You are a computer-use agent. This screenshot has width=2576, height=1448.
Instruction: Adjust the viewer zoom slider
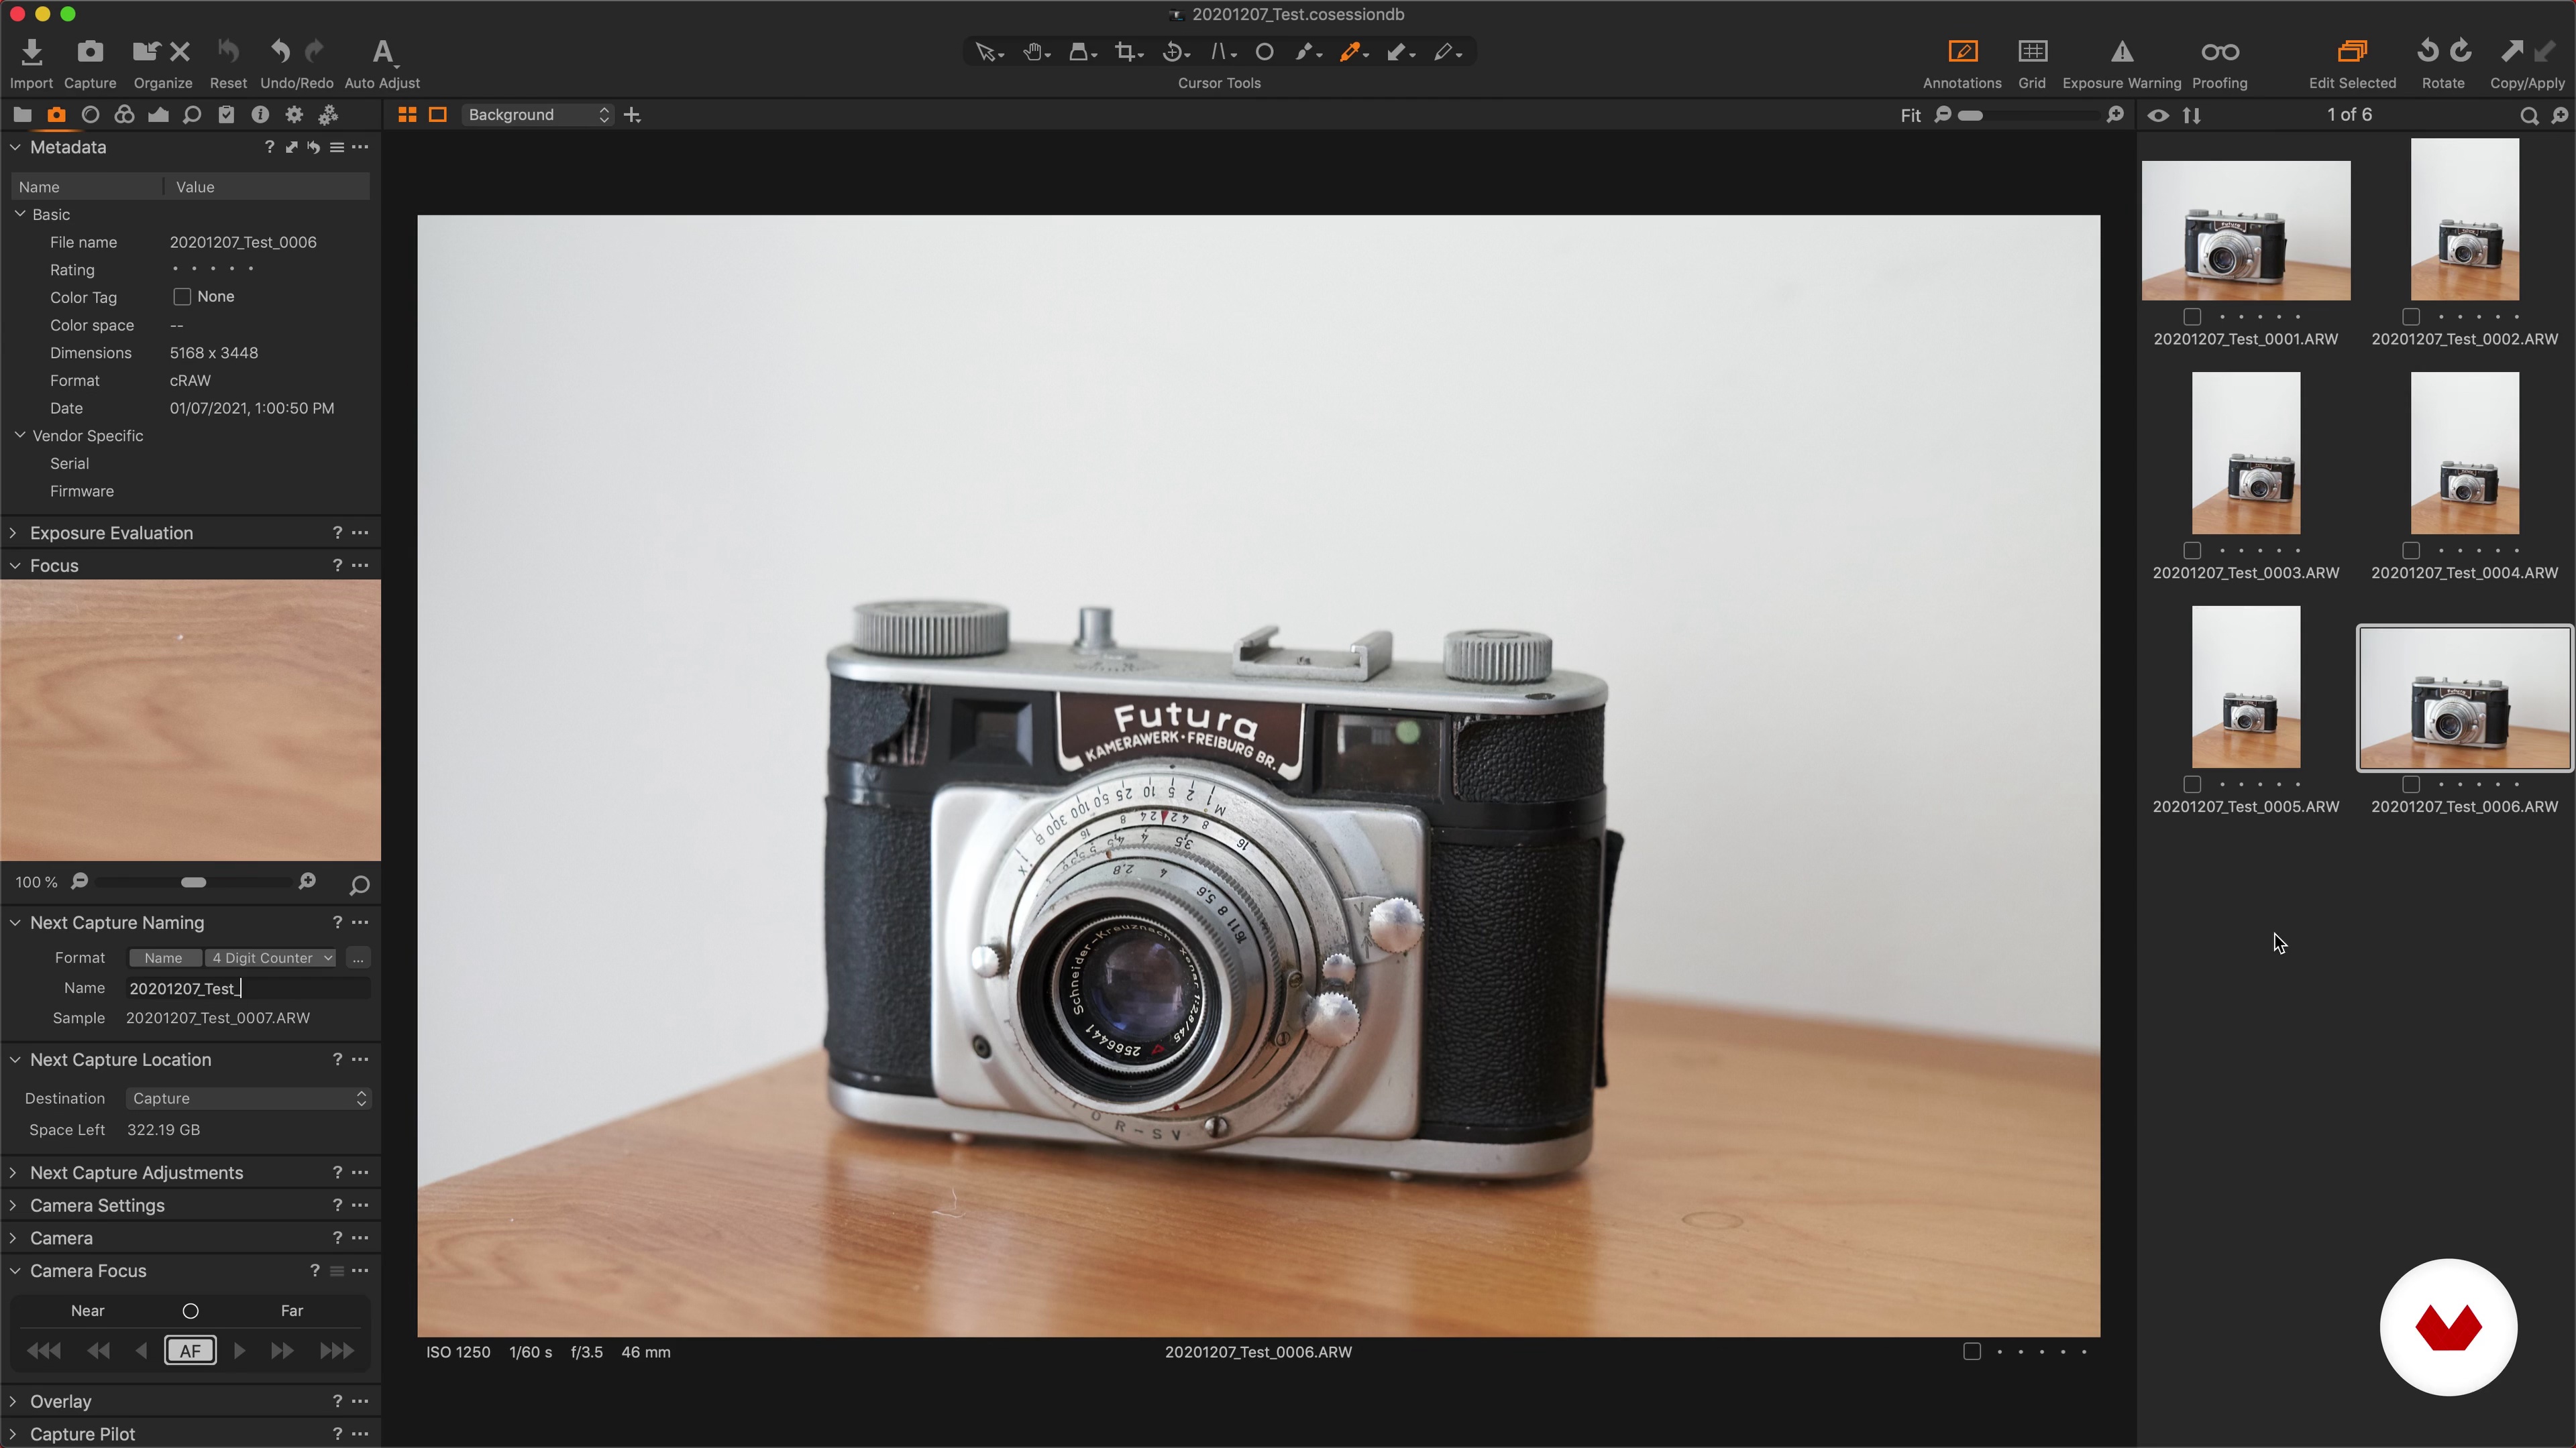pyautogui.click(x=2029, y=116)
